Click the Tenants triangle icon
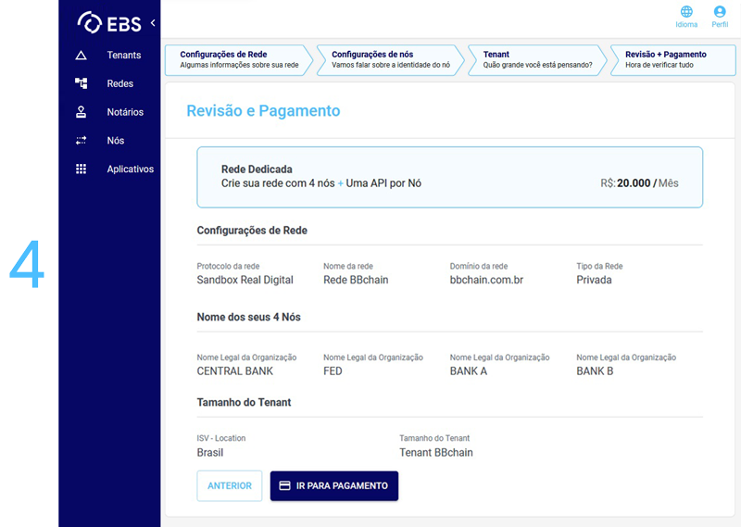 coord(81,56)
